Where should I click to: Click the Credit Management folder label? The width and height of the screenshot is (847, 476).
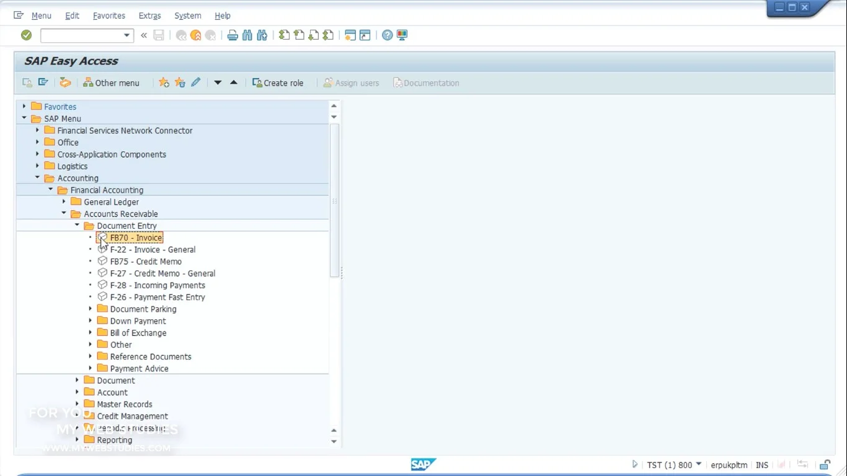pyautogui.click(x=132, y=416)
